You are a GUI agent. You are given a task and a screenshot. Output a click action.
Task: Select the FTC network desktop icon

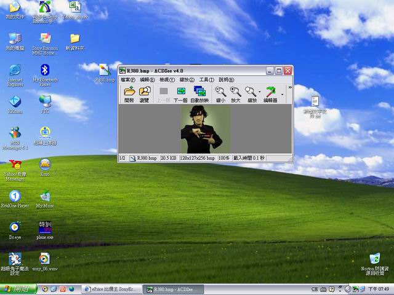(x=45, y=104)
